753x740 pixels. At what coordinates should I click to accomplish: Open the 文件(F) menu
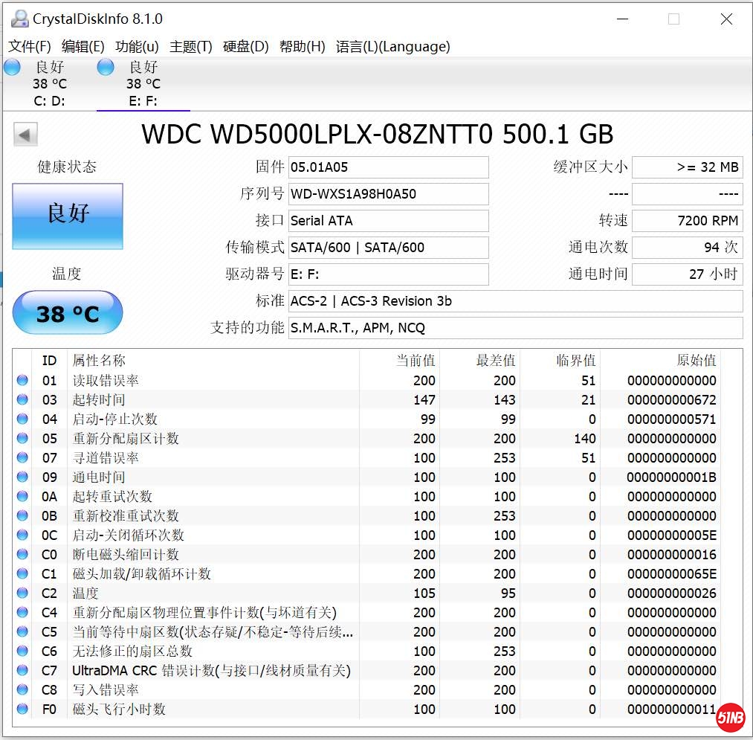tap(28, 46)
